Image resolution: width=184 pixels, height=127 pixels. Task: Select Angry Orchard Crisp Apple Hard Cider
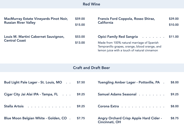click(x=130, y=120)
